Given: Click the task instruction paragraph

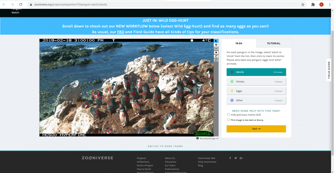Looking at the screenshot, I should click(x=256, y=58).
